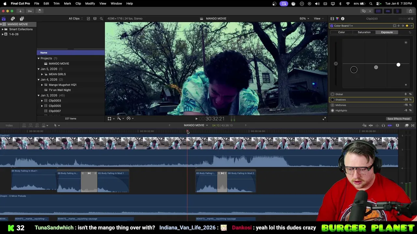
Task: Click the Midtones exposure puck
Action: 376,67
